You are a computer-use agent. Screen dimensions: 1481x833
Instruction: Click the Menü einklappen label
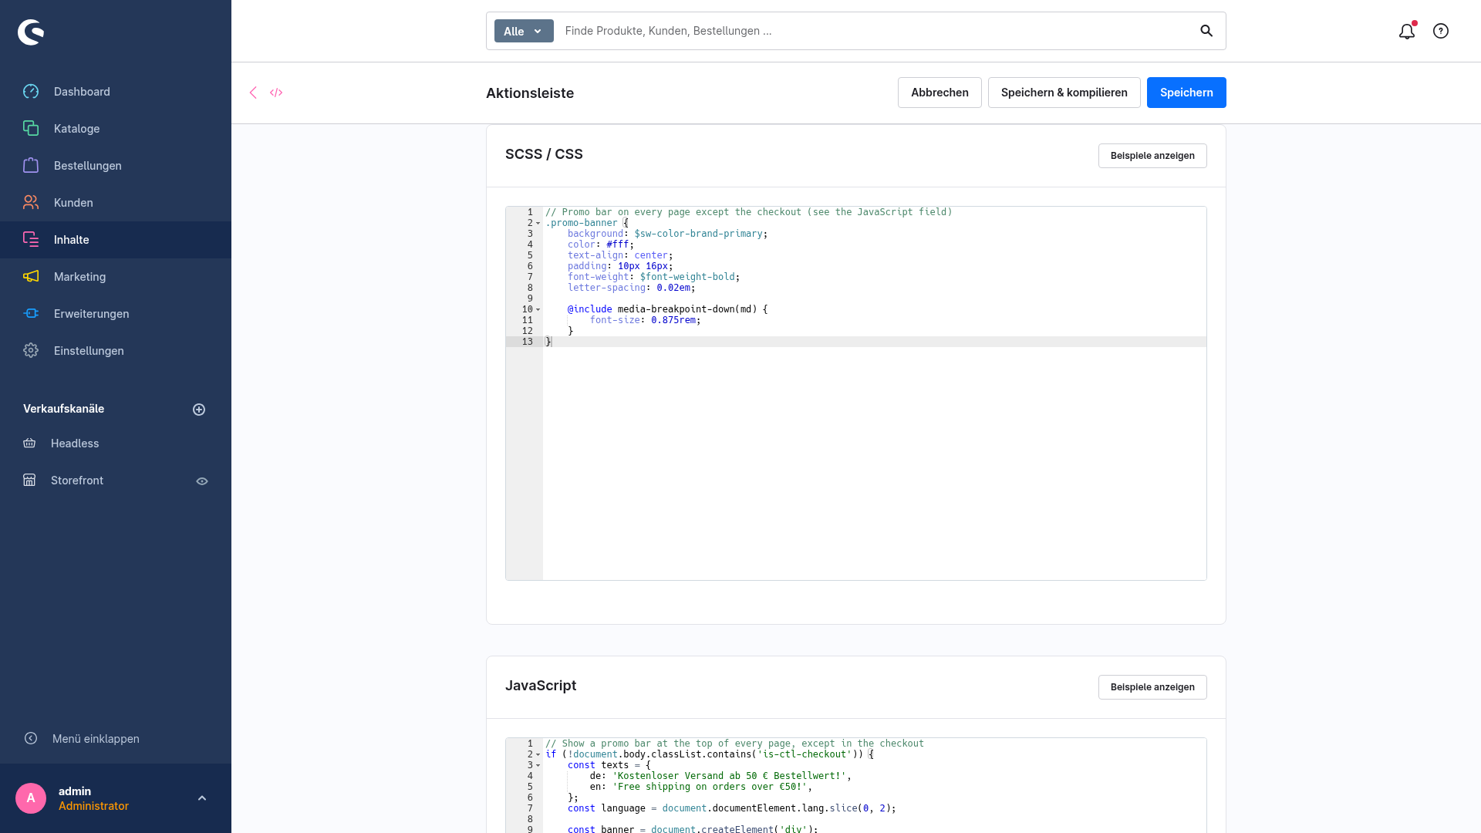pyautogui.click(x=96, y=739)
